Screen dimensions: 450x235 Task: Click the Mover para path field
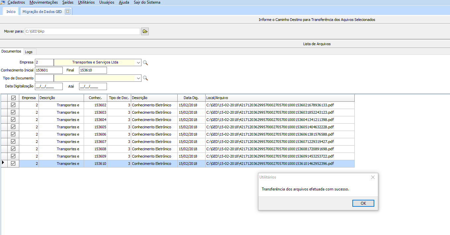click(82, 32)
